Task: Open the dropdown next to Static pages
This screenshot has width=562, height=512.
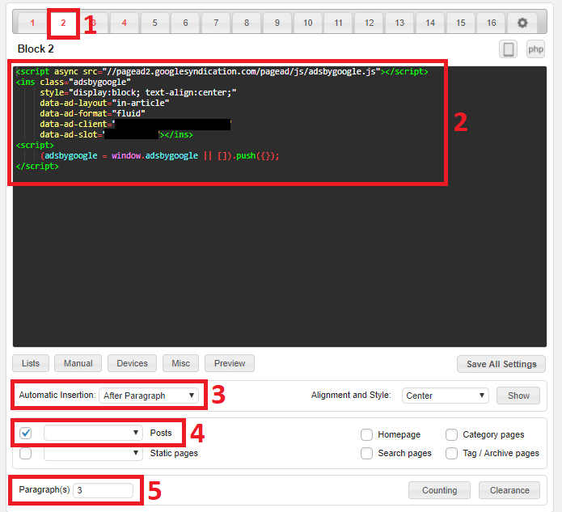Action: (93, 453)
